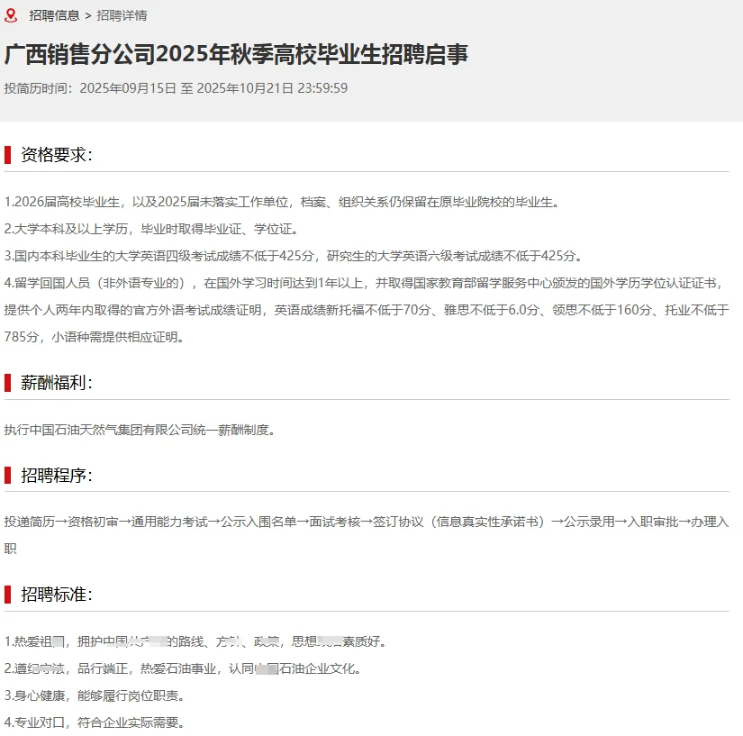Click the line starting 4.留学回国人员

[365, 284]
